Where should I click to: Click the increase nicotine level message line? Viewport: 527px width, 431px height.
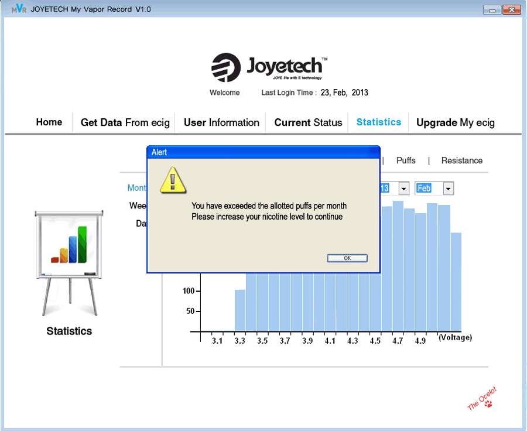coord(267,217)
